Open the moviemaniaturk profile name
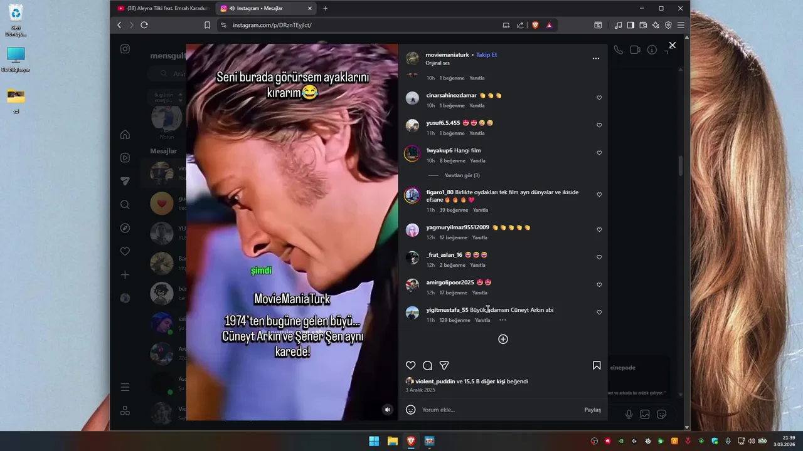 (x=447, y=55)
